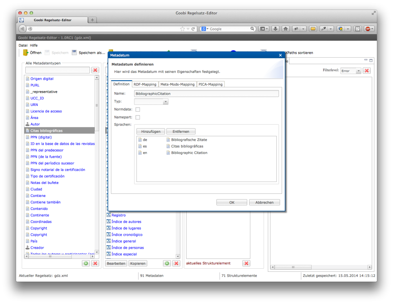Viewport: 393px width, 304px height.
Task: Reload the page with the refresh icon
Action: pos(193,29)
